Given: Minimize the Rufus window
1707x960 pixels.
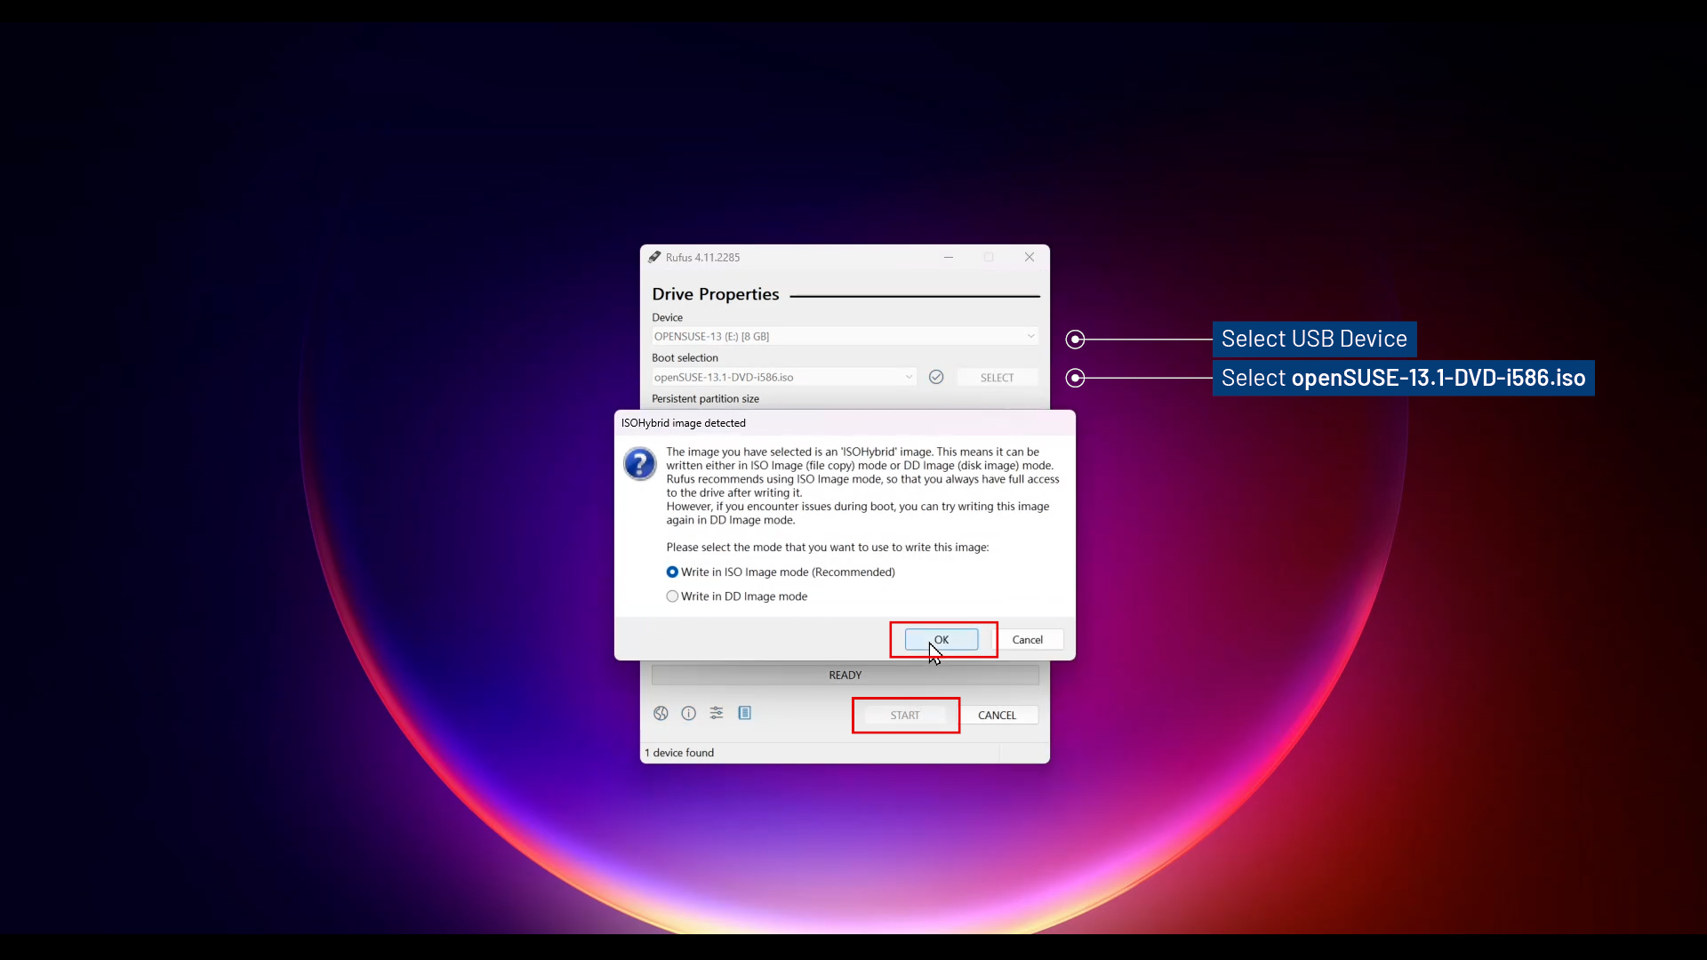Looking at the screenshot, I should point(949,257).
